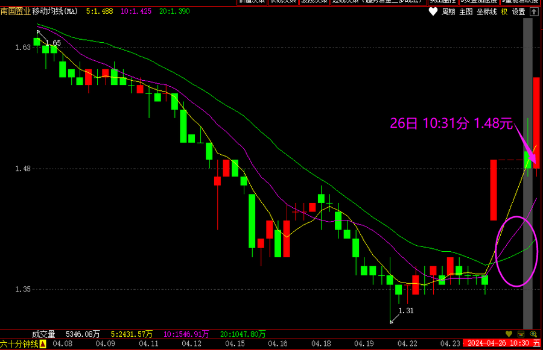Click the 04.11 date on time axis
Image resolution: width=543 pixels, height=350 pixels.
pos(148,344)
